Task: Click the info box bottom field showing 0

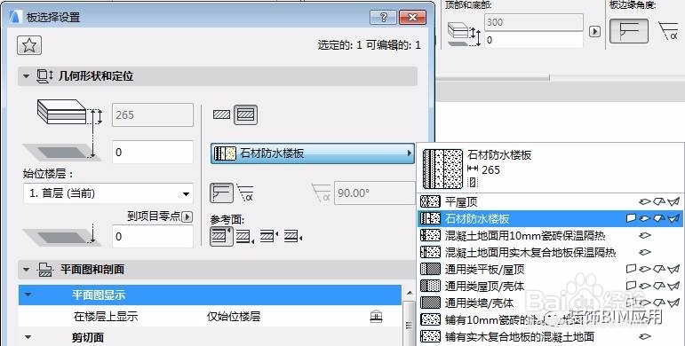Action: [x=533, y=40]
